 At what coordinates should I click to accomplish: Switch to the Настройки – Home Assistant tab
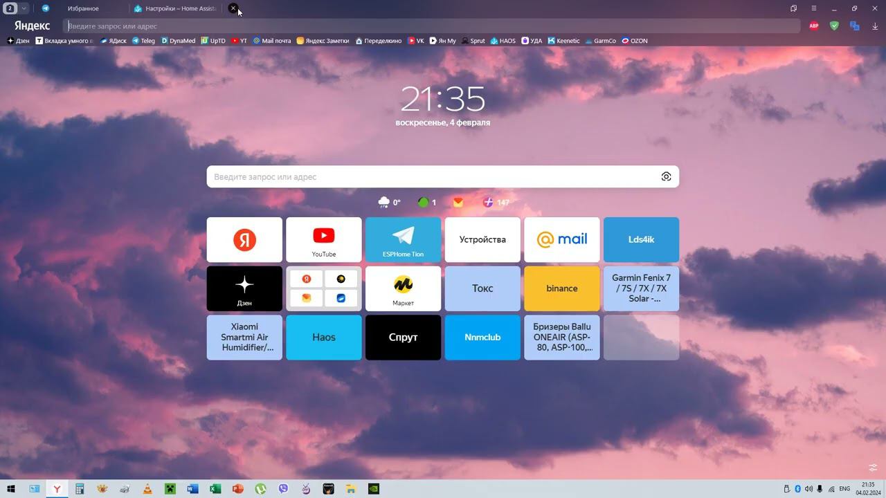point(175,8)
